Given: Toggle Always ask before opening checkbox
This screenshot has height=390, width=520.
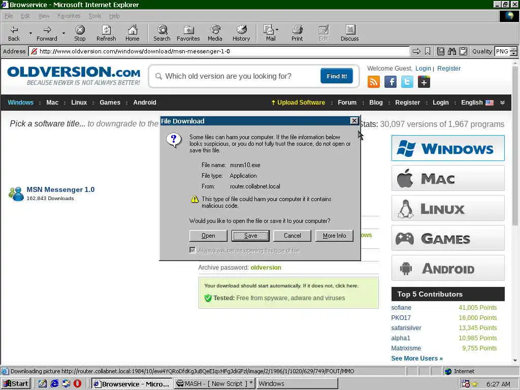Looking at the screenshot, I should (x=192, y=250).
